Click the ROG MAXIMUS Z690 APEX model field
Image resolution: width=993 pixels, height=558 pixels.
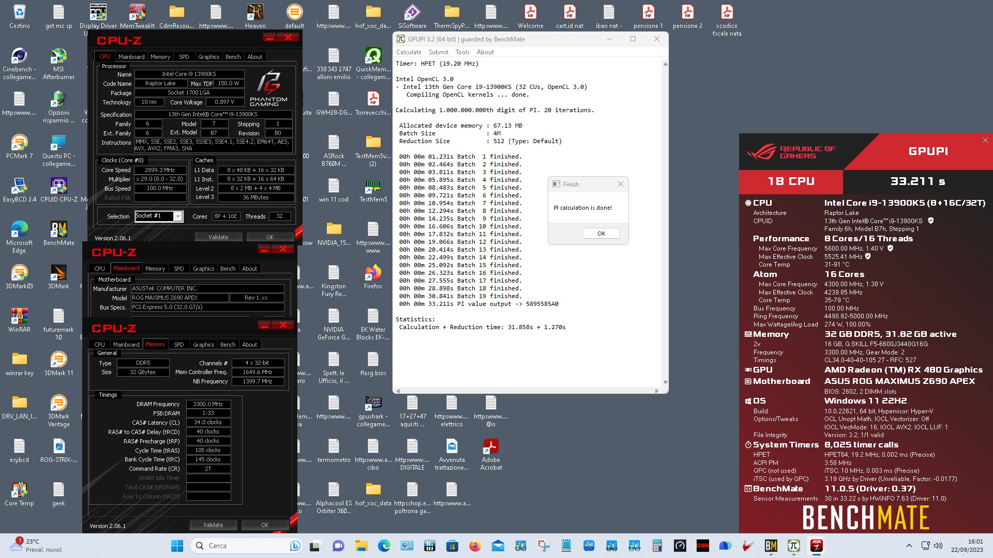[179, 298]
